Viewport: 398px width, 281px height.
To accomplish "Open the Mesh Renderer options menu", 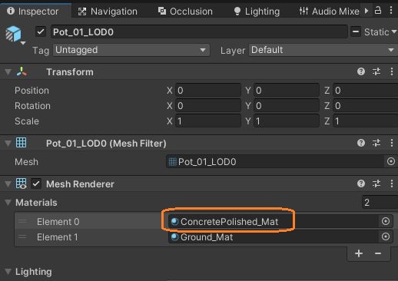I will coord(392,183).
